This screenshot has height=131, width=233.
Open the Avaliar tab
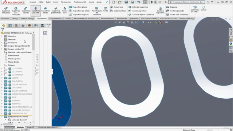pos(68,19)
